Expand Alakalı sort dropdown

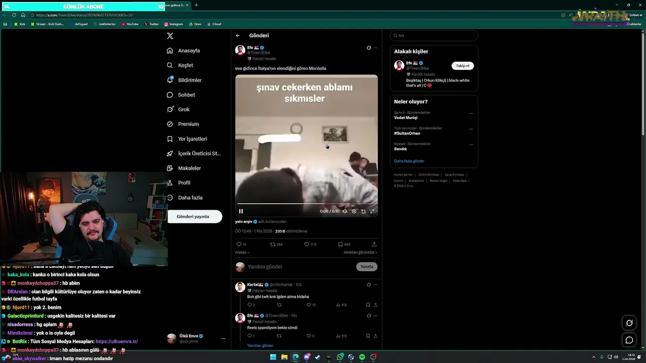[242, 253]
